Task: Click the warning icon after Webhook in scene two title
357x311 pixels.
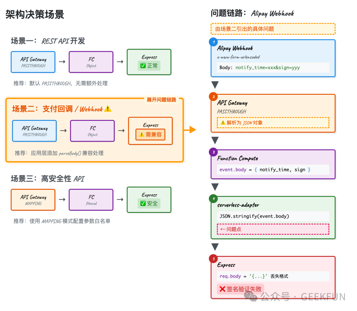Action: [107, 109]
